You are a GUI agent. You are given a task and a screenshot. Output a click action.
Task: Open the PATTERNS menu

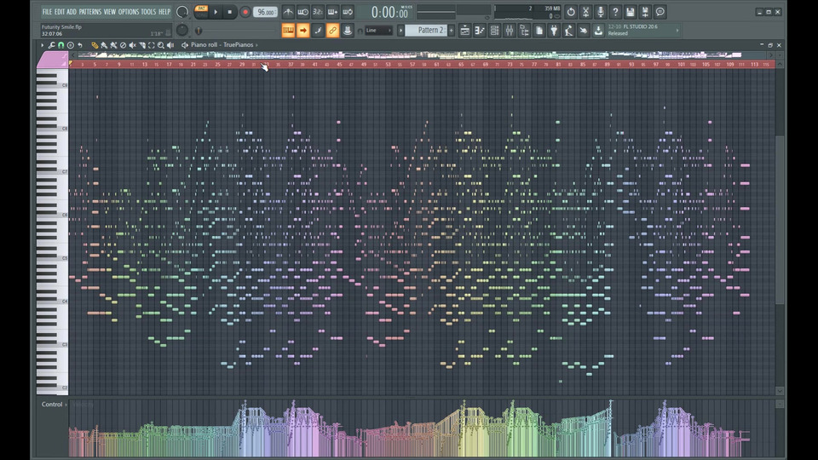point(90,12)
